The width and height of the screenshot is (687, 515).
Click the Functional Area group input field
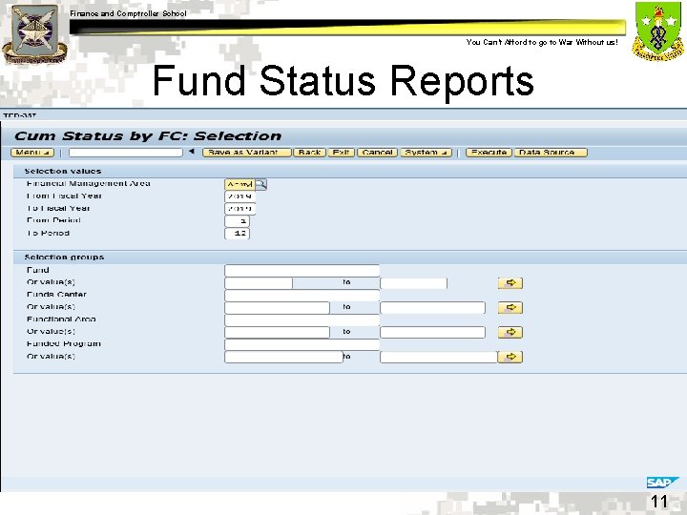coord(302,320)
